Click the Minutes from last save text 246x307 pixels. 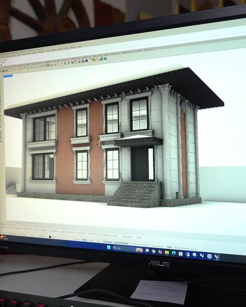click(x=185, y=248)
